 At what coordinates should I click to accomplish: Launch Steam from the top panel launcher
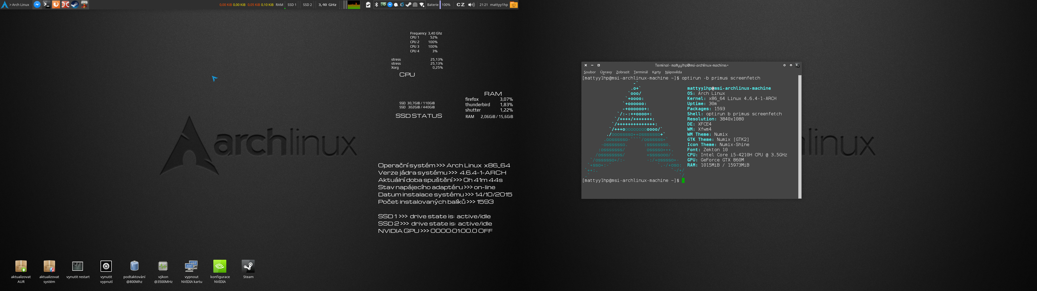pos(75,5)
